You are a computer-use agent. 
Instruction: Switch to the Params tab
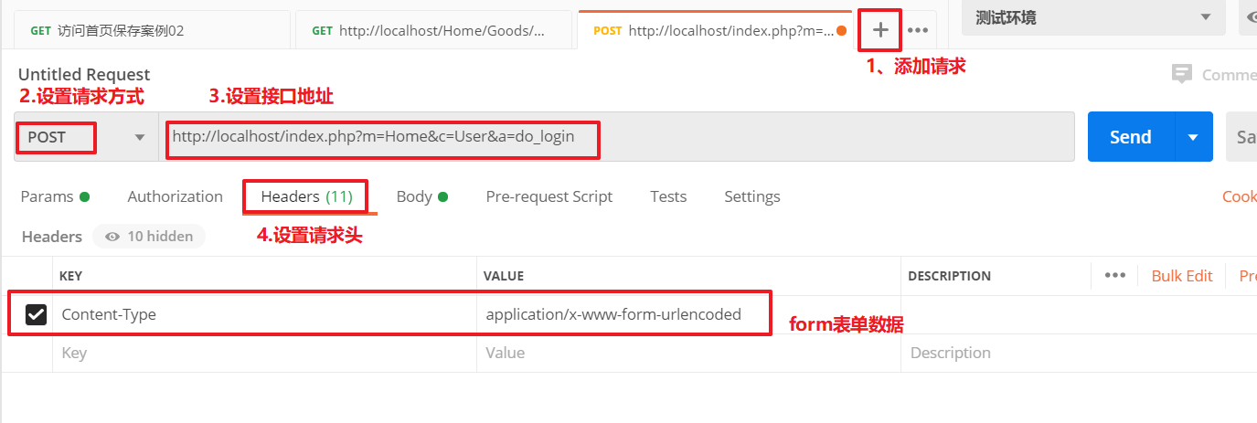pos(54,196)
